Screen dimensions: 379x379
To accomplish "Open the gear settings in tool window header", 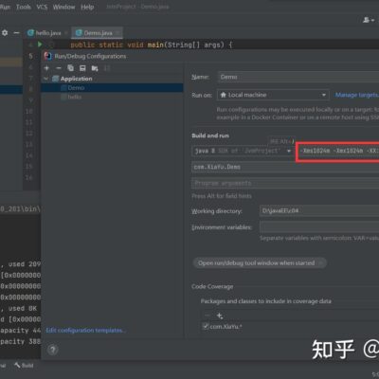I will tap(5, 32).
